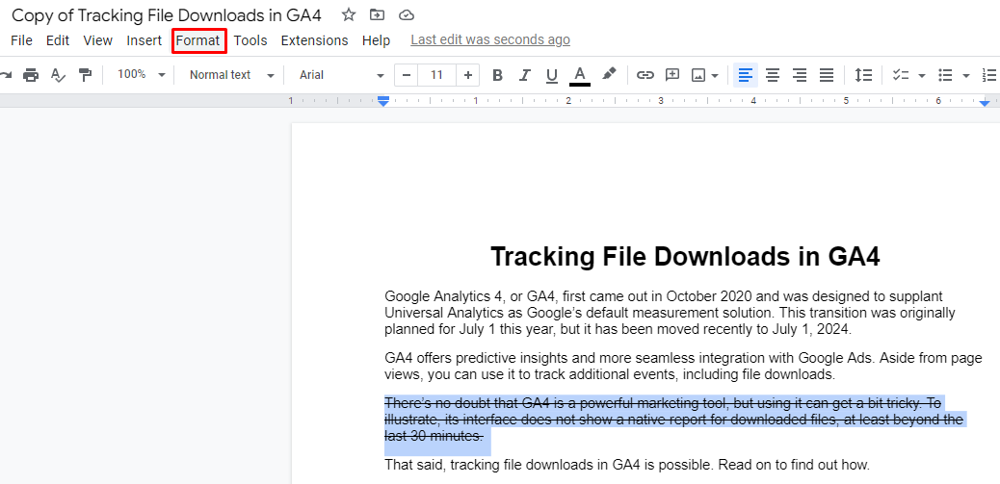This screenshot has height=484, width=1000.
Task: View the cloud document status icon
Action: [x=407, y=14]
